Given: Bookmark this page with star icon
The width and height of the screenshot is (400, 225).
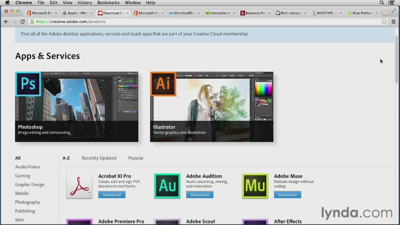Looking at the screenshot, I should [x=384, y=22].
